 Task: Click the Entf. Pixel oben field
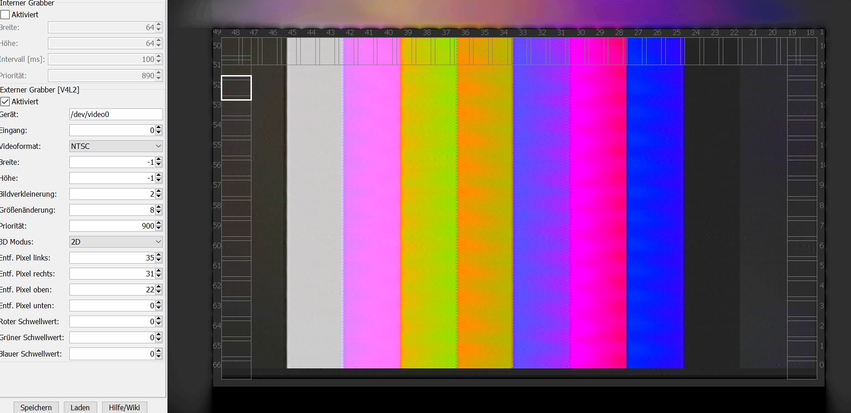[x=112, y=290]
